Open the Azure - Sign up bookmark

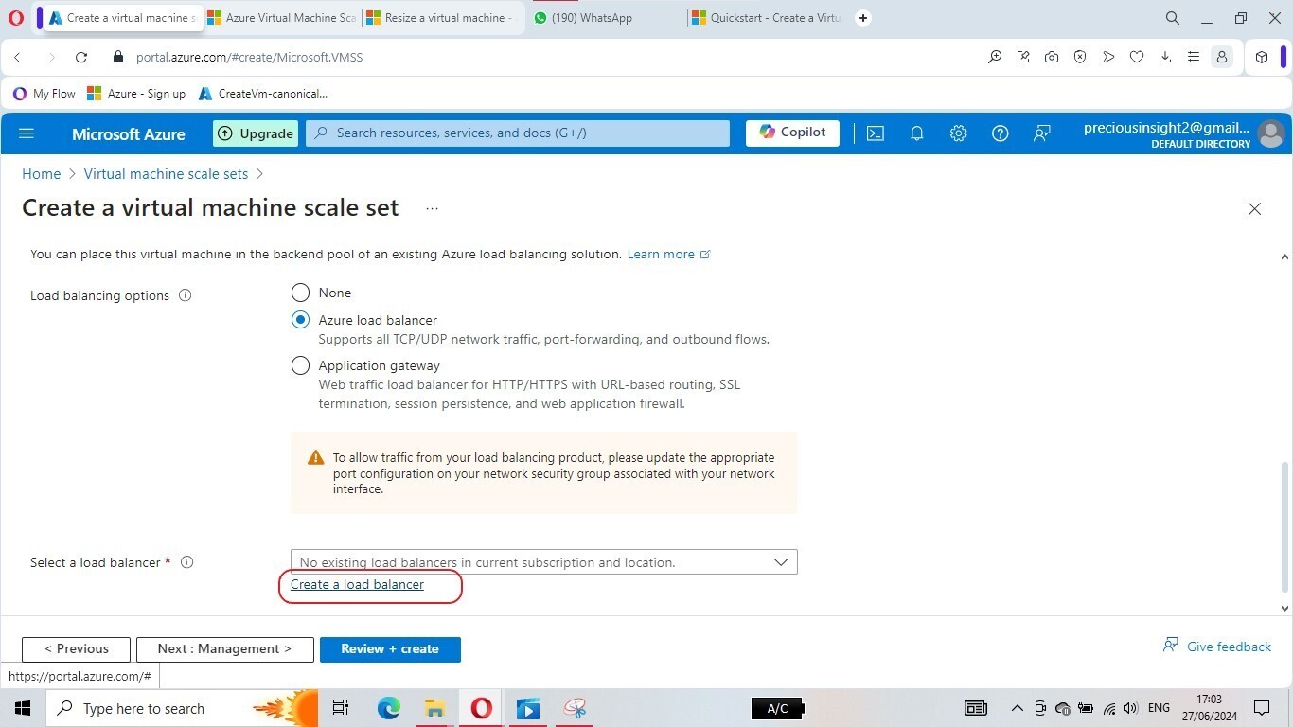pos(136,94)
